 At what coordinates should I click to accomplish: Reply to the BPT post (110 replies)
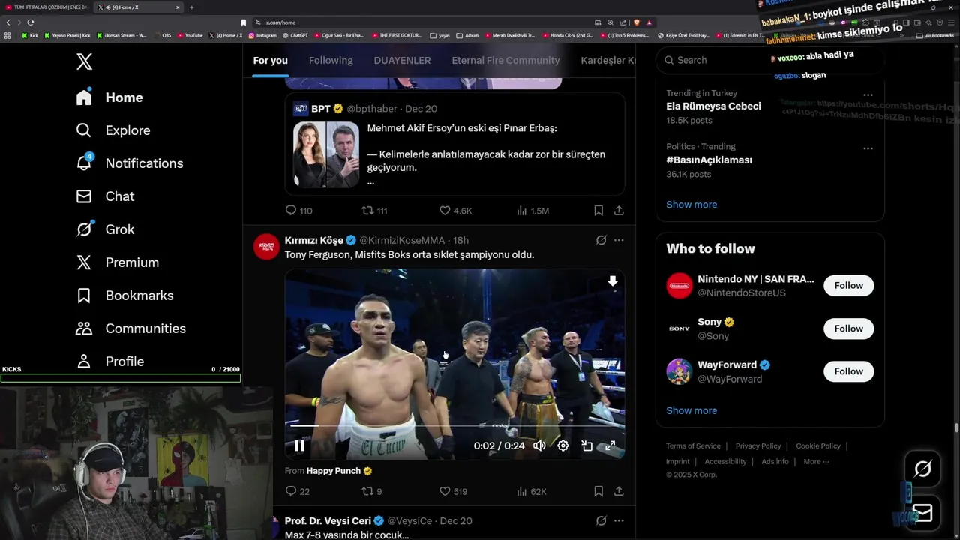click(x=298, y=211)
